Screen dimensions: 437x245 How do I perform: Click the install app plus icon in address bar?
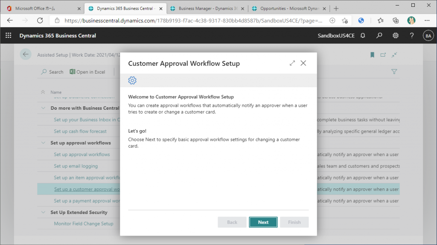332,20
